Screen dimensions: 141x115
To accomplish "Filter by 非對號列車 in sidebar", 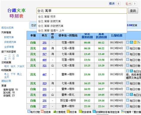I will [10, 42].
